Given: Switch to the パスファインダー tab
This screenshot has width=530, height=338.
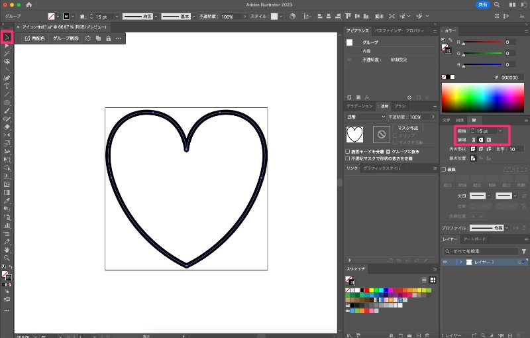Looking at the screenshot, I should pyautogui.click(x=388, y=30).
